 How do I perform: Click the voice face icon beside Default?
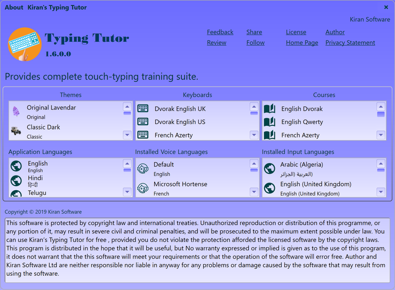coord(143,168)
